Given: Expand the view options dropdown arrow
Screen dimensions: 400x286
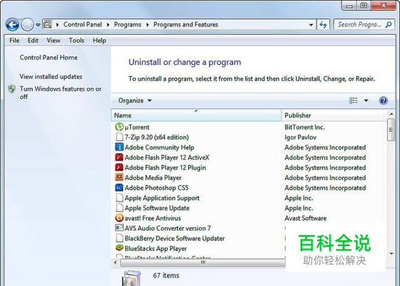Looking at the screenshot, I should click(x=366, y=101).
